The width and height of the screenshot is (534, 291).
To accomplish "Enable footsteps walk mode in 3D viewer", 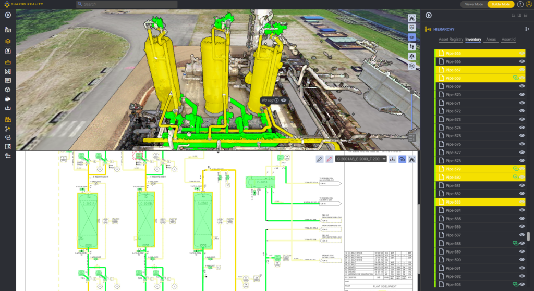I will coord(412,46).
